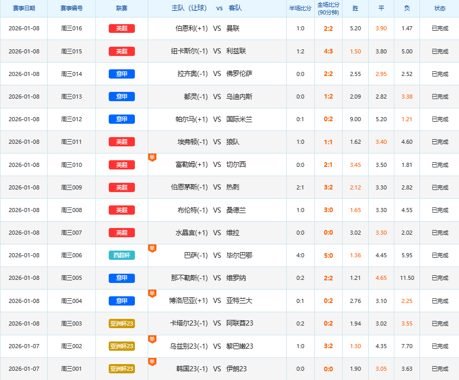Click the 亚洲杯23 tag for match 周三003
The image size is (459, 380).
[122, 324]
